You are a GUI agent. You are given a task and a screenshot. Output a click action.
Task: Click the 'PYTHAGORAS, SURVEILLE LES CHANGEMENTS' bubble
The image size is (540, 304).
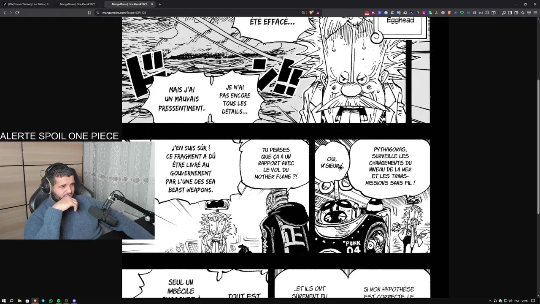tap(390, 166)
